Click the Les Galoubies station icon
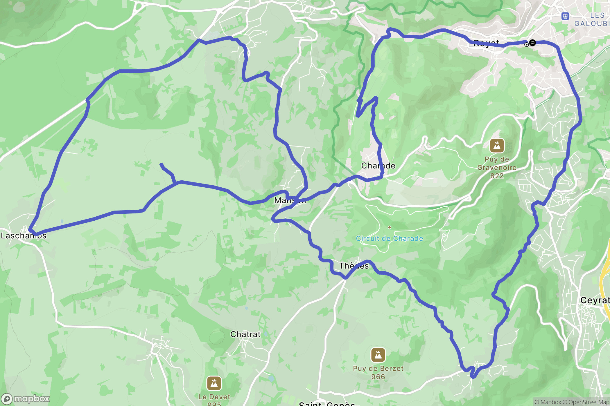The width and height of the screenshot is (610, 406). tap(565, 16)
